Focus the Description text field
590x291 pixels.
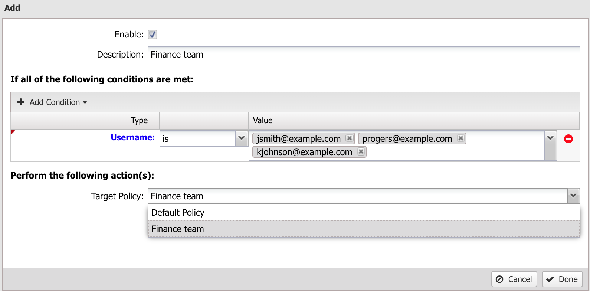click(x=364, y=54)
